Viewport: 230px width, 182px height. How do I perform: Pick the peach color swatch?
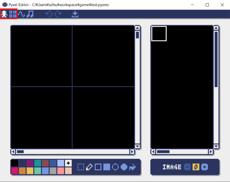point(68,171)
